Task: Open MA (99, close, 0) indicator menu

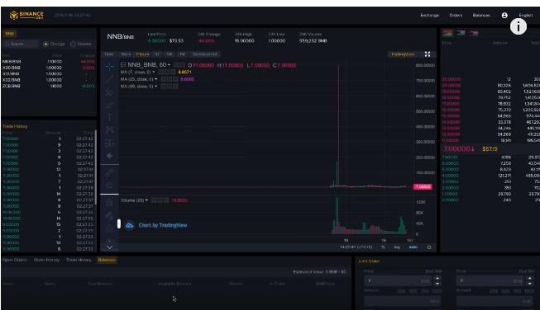Action: pyautogui.click(x=156, y=87)
